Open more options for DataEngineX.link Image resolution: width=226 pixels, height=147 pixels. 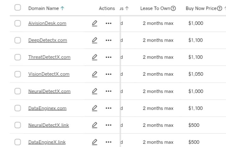coord(108,142)
